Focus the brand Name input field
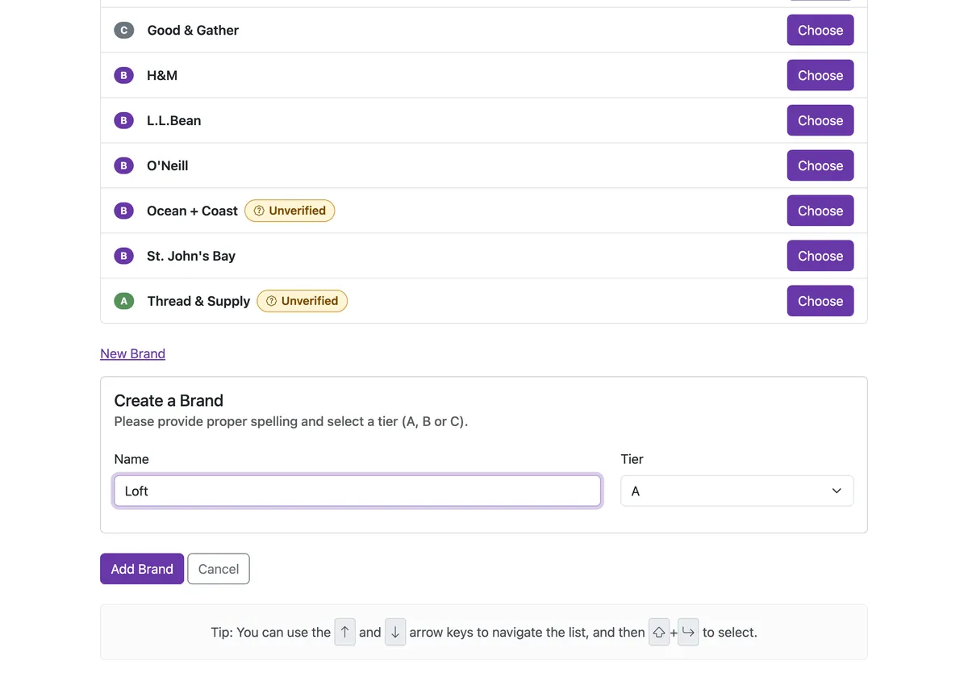The height and width of the screenshot is (673, 968). pos(357,491)
